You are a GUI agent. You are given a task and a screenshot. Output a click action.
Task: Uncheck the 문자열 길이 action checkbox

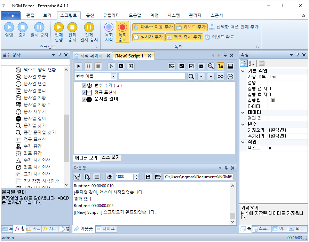[x=84, y=99]
